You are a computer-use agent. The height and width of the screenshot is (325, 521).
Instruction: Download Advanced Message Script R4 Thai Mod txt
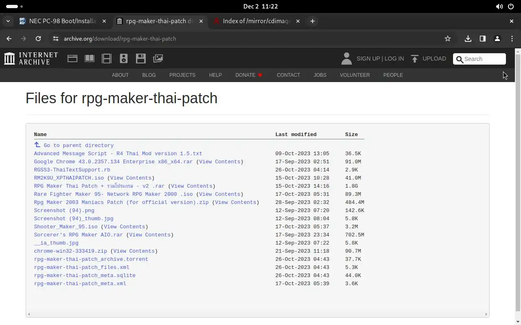(x=118, y=154)
